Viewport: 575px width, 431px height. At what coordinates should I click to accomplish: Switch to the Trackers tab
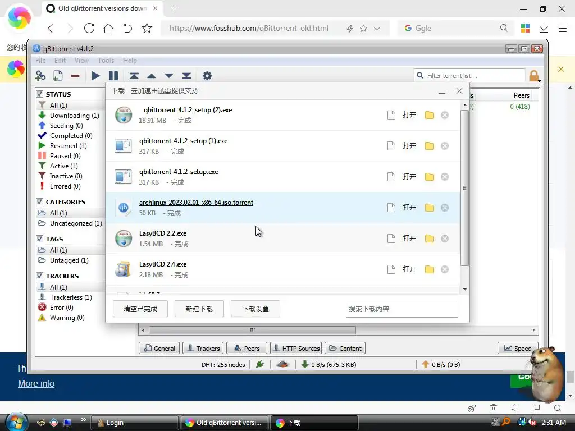click(x=203, y=348)
